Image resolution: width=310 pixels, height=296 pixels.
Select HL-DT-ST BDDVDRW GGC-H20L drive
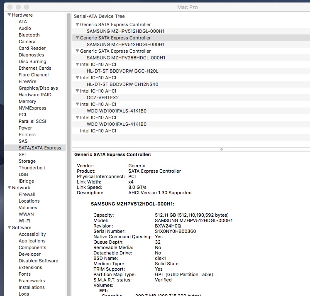[x=191, y=71]
